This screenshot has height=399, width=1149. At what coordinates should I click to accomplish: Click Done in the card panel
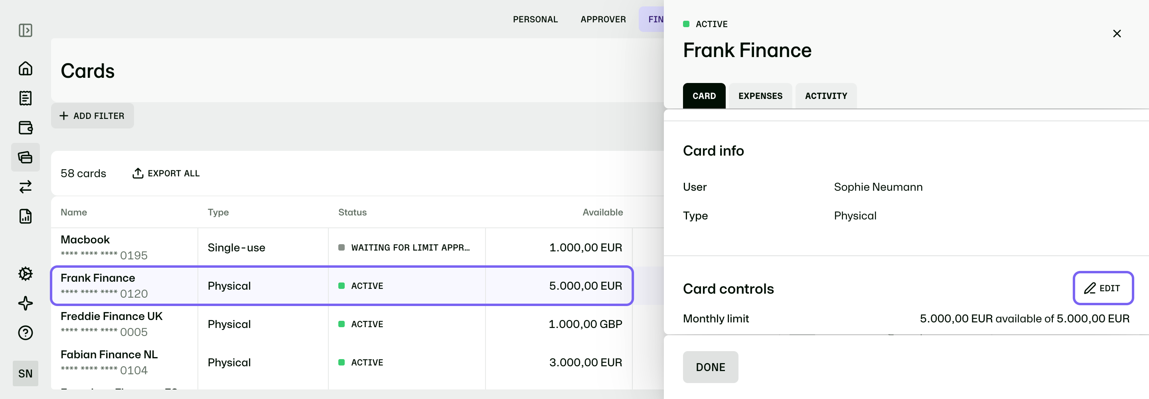710,367
